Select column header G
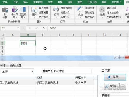The image size is (129, 97). tap(104, 35)
